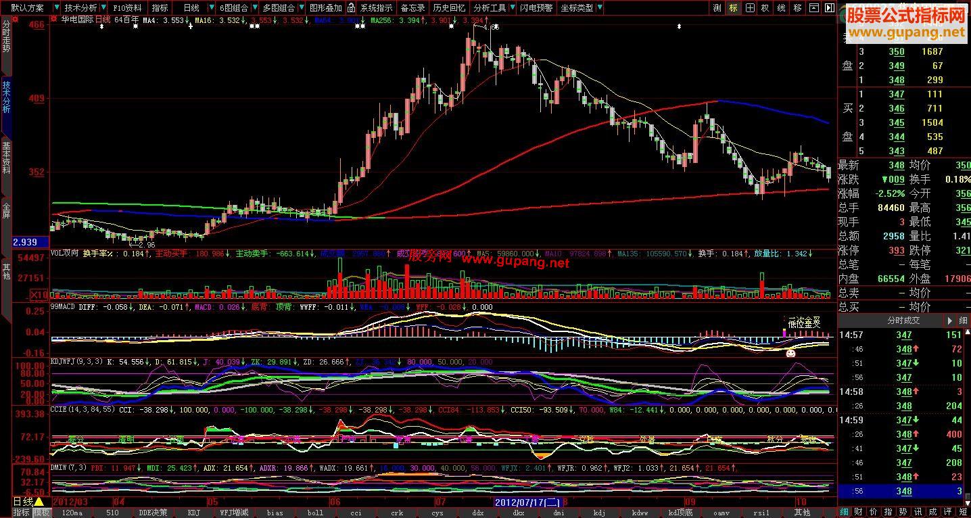Click the X10 volume scale marker
This screenshot has width=971, height=518.
point(39,295)
